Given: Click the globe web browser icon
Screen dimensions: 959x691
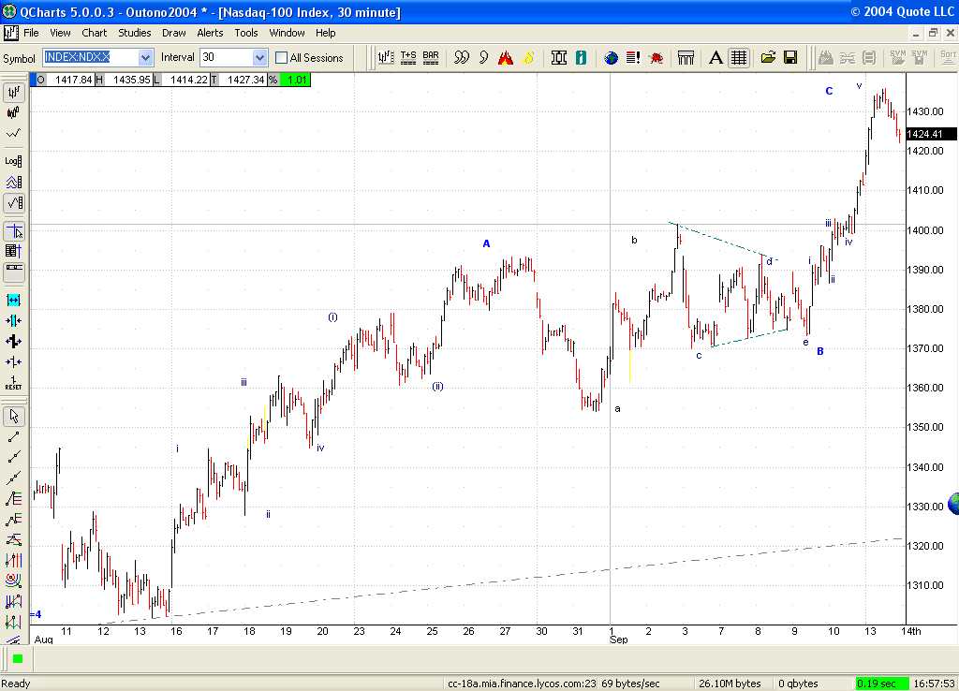Looking at the screenshot, I should click(x=610, y=57).
